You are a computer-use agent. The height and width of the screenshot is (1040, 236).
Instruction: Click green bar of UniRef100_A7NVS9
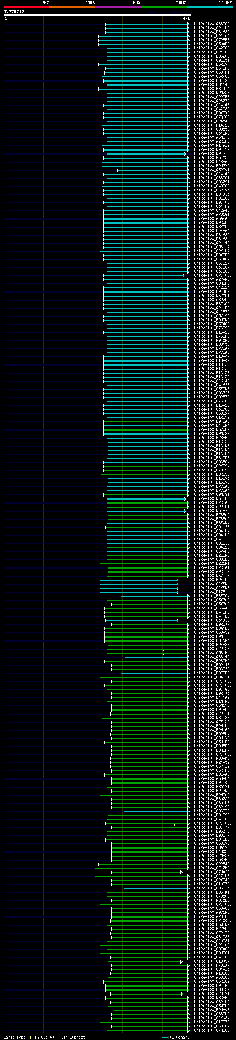tap(147, 872)
